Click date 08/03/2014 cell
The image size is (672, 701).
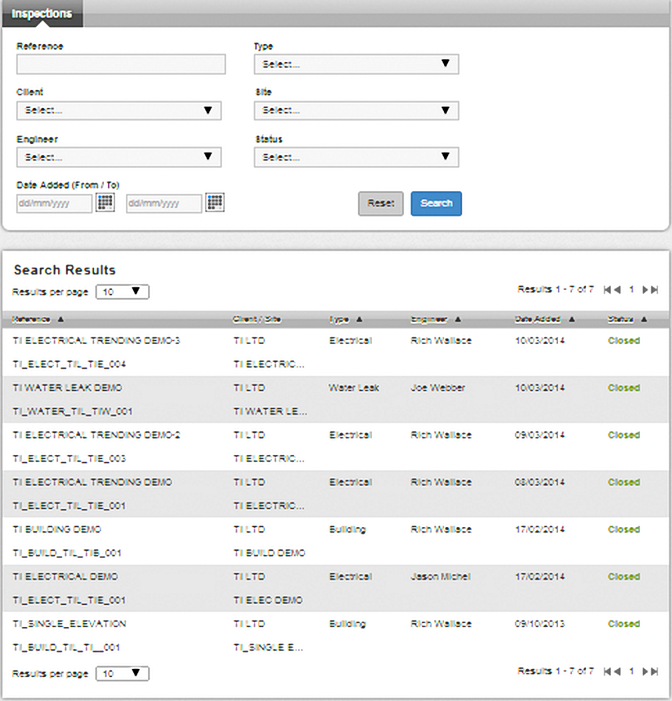[540, 482]
